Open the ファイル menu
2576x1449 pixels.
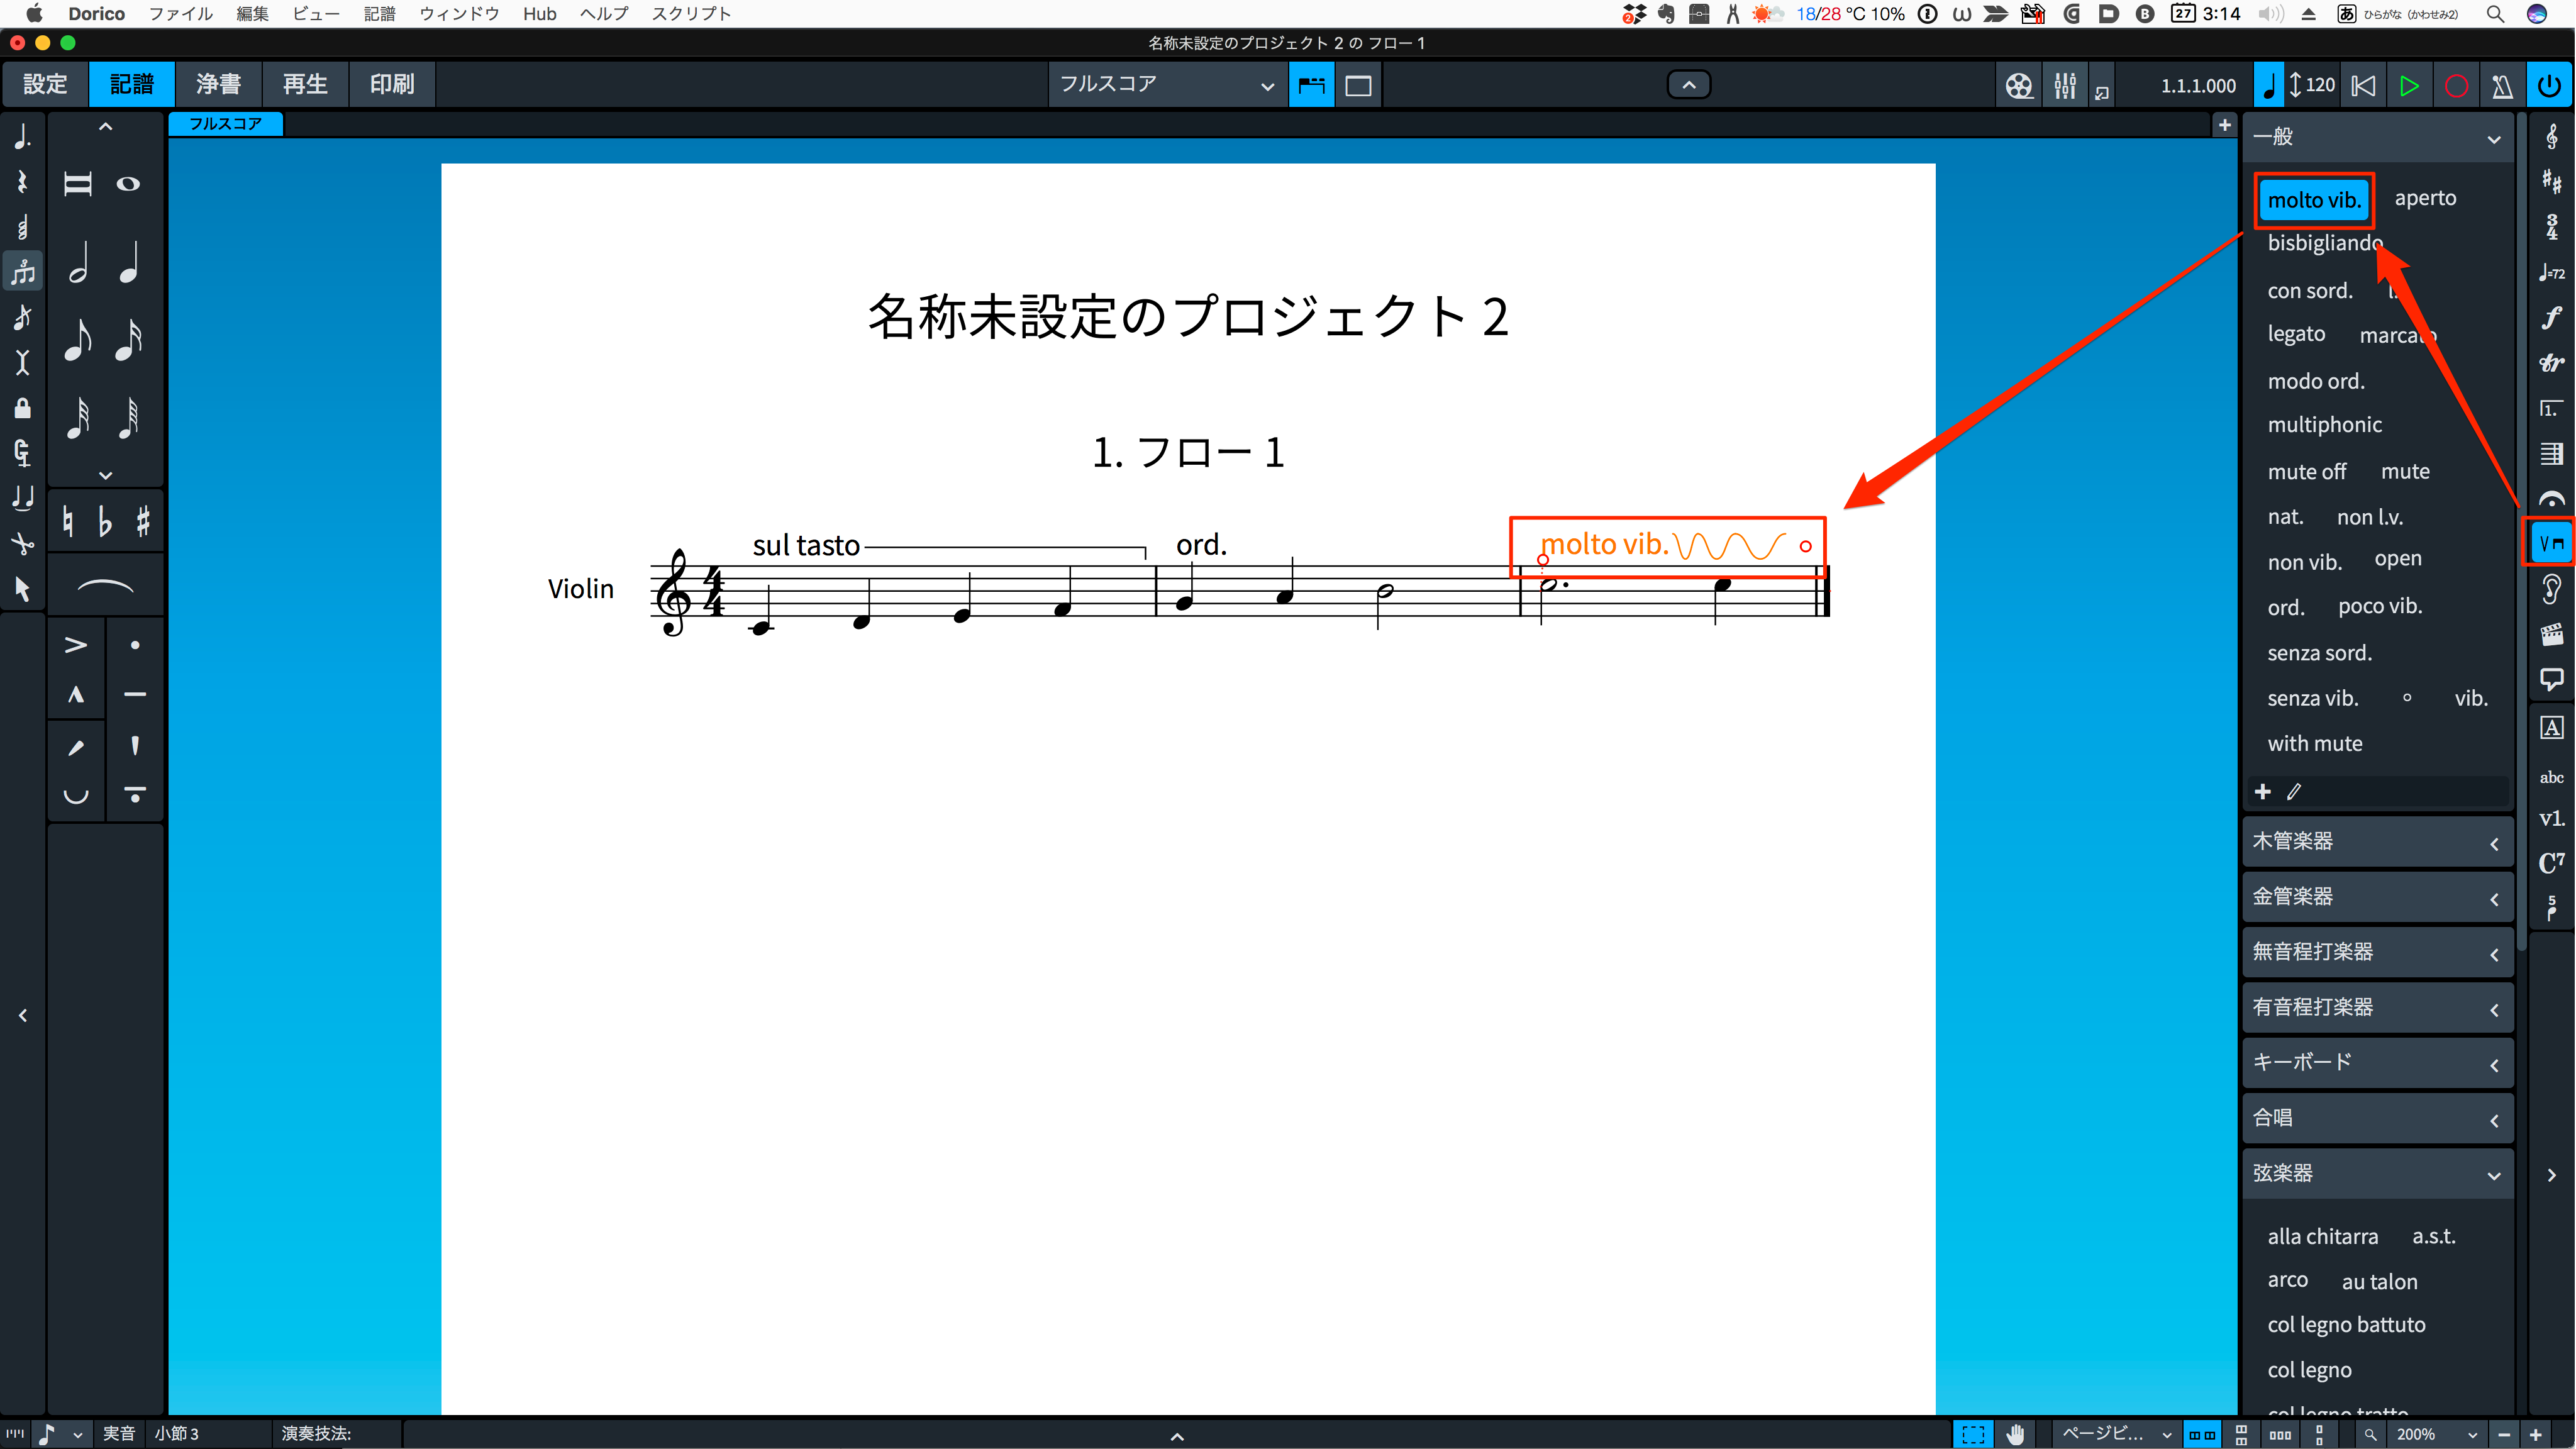pyautogui.click(x=180, y=14)
